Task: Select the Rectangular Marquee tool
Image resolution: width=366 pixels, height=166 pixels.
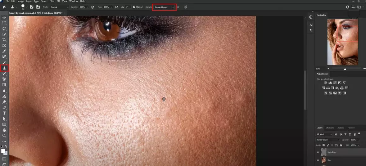Action: (x=4, y=23)
